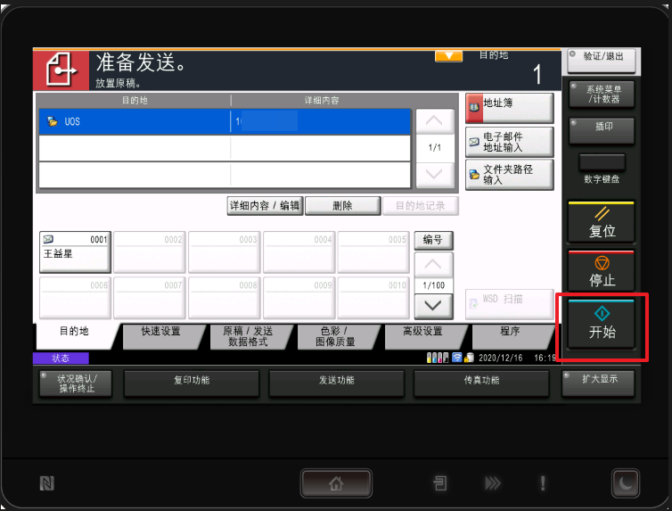Open E-mail address entry (电子邮件地址输入)
Image resolution: width=672 pixels, height=511 pixels.
(x=510, y=142)
